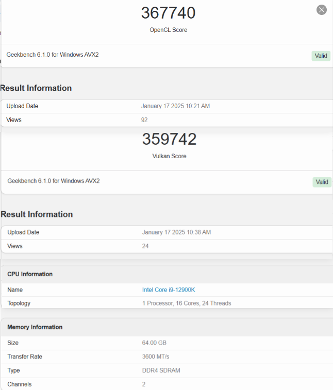Click the views count 24
333x390 pixels.
[145, 246]
